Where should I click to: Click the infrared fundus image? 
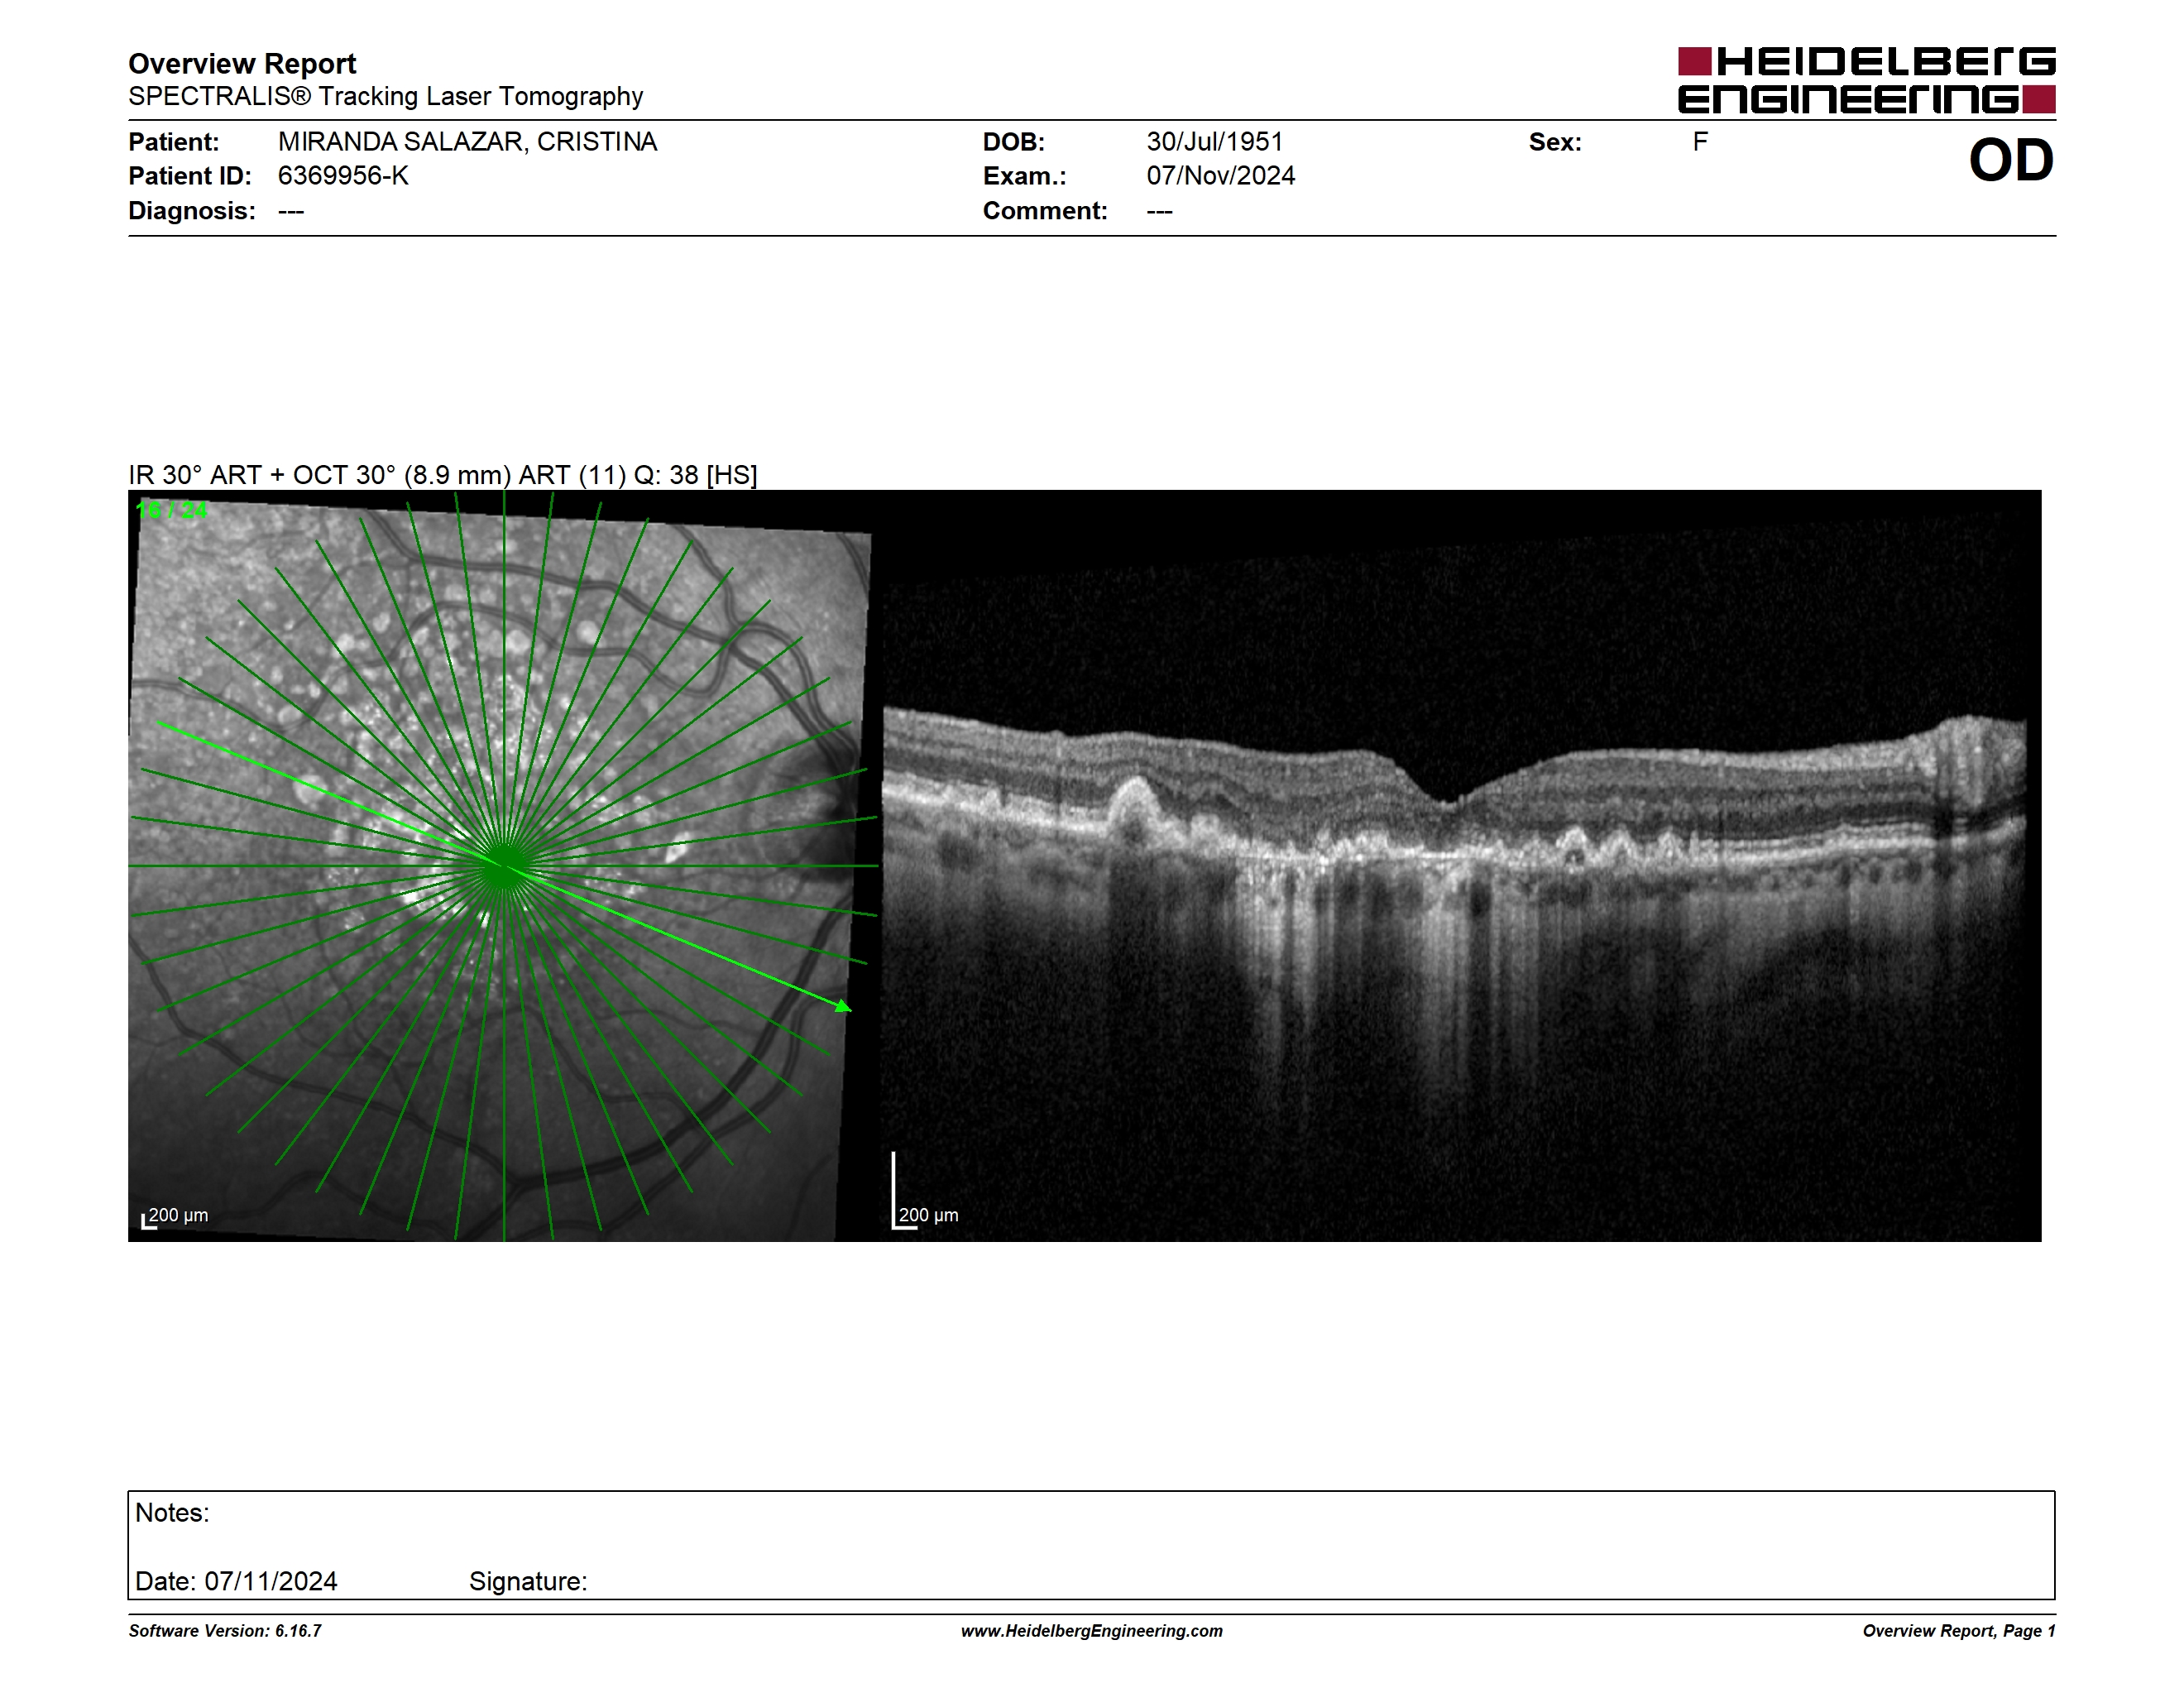pos(503,866)
